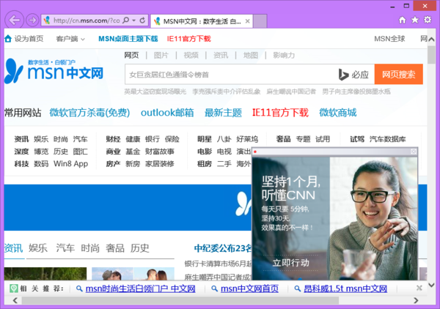Open outlook邮箱 link

tap(167, 113)
